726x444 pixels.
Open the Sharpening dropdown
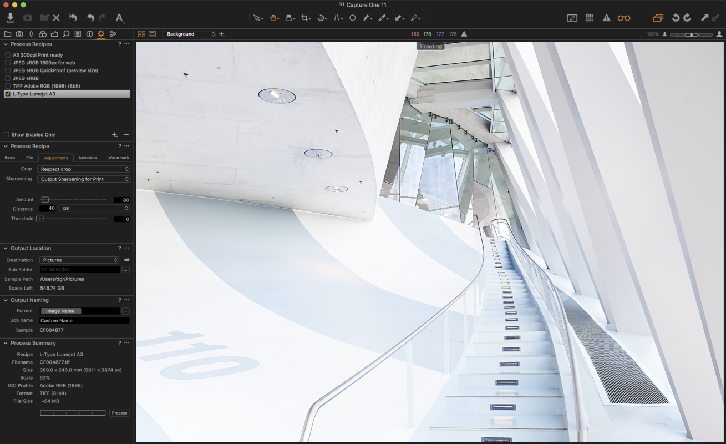(x=83, y=179)
